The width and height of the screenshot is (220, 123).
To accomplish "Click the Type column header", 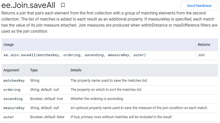I will tap(34, 70).
